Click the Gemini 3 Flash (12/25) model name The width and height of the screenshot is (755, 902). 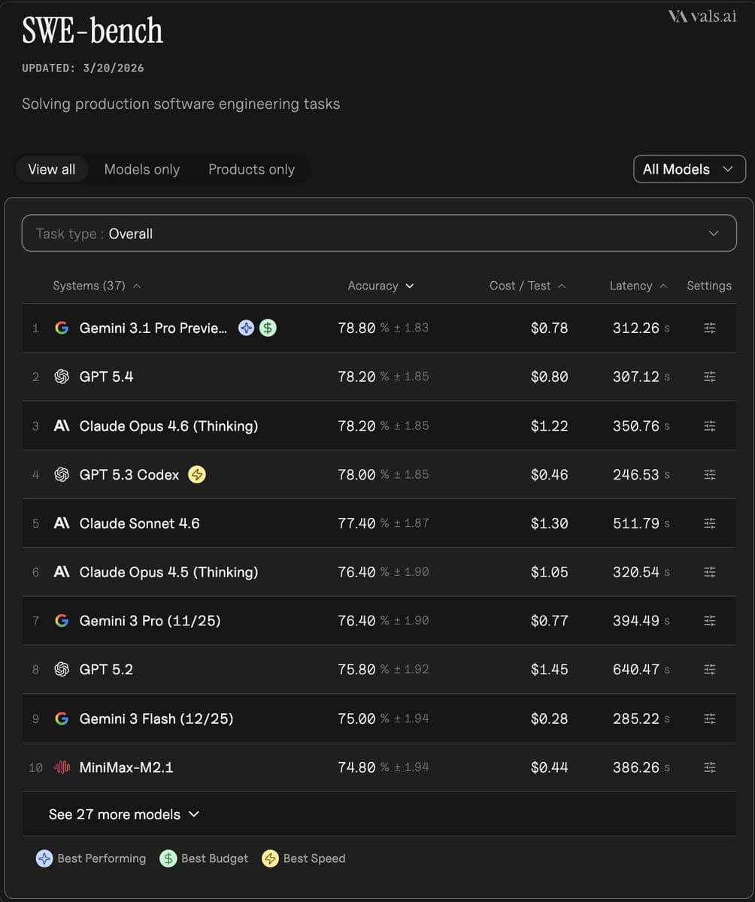[x=156, y=719]
